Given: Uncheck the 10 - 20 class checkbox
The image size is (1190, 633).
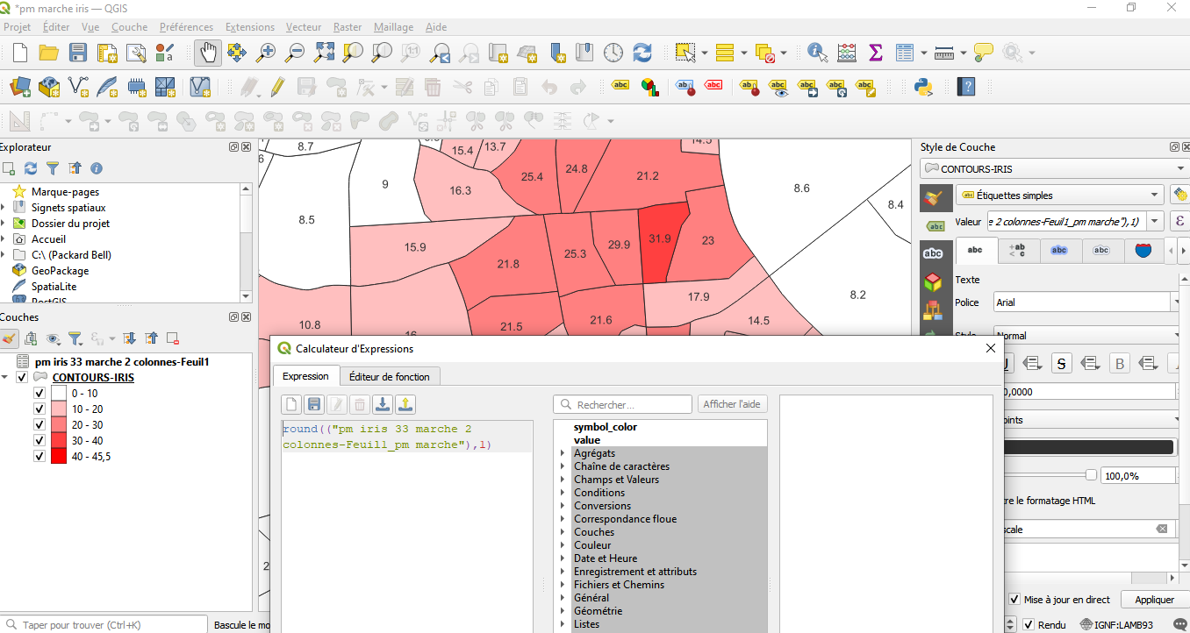Looking at the screenshot, I should [39, 409].
